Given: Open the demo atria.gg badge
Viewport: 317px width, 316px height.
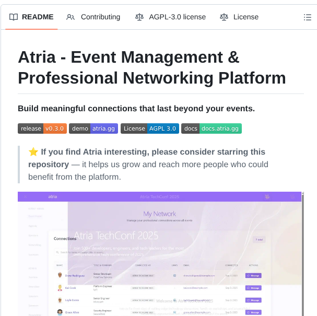Looking at the screenshot, I should pos(93,128).
